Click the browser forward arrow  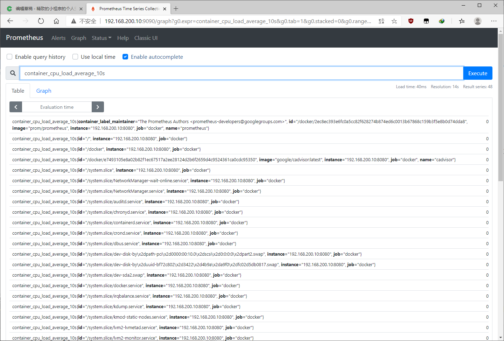pos(26,21)
